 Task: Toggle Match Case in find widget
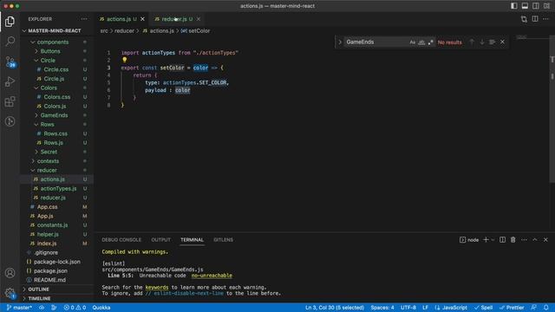pyautogui.click(x=413, y=42)
